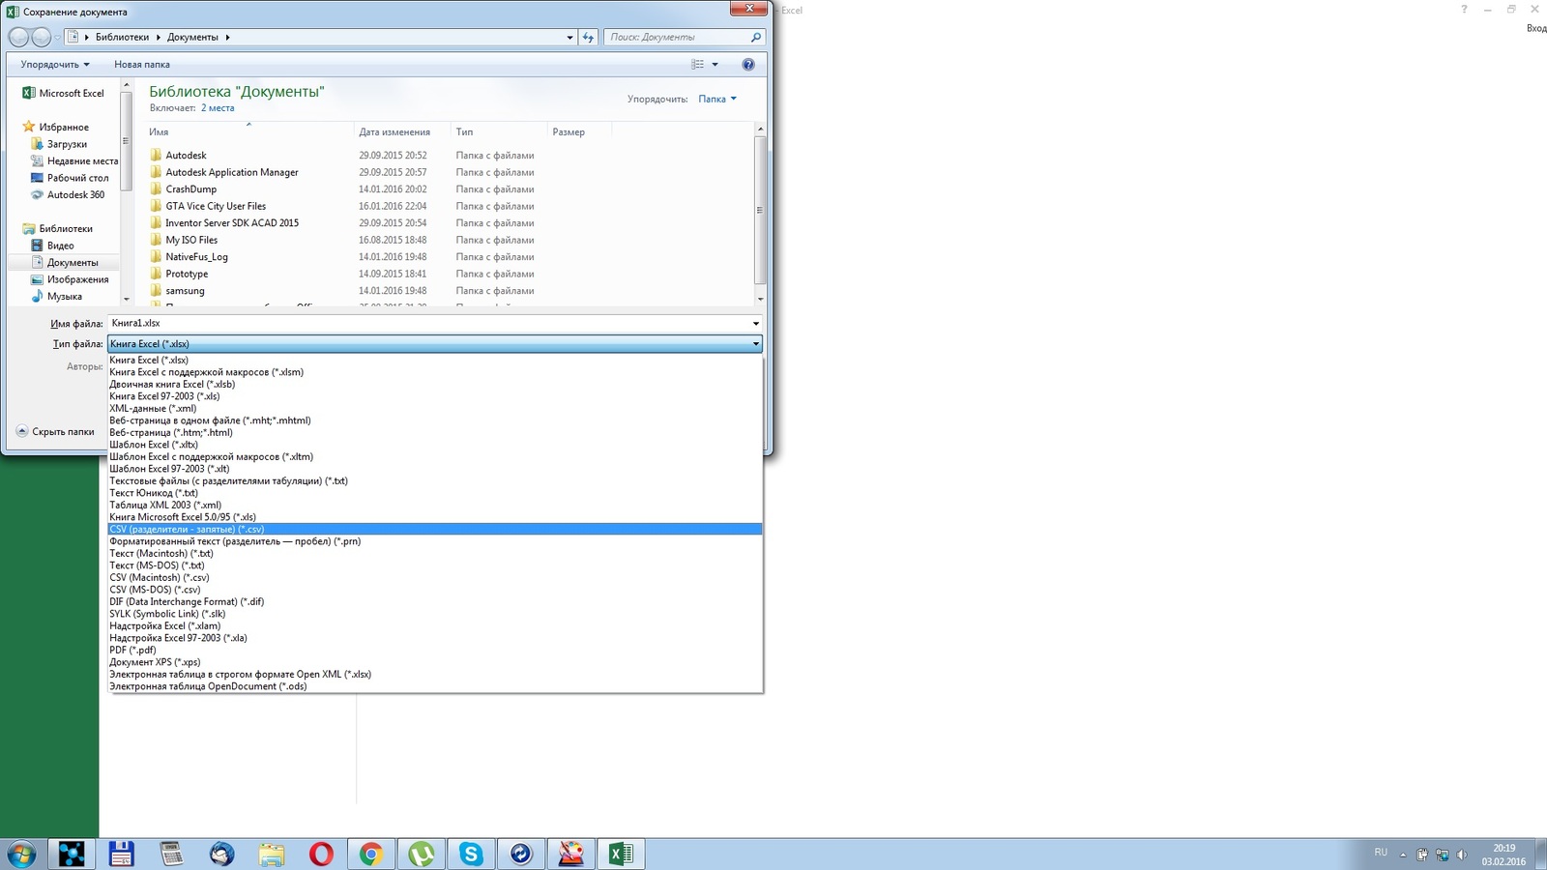Choose Двоичная книга Excel (*.xlsb)
The image size is (1547, 870).
click(435, 384)
